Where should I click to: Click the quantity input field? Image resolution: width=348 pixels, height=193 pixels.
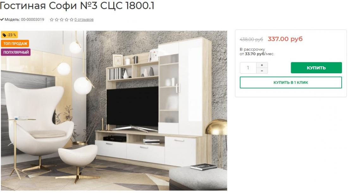point(248,68)
